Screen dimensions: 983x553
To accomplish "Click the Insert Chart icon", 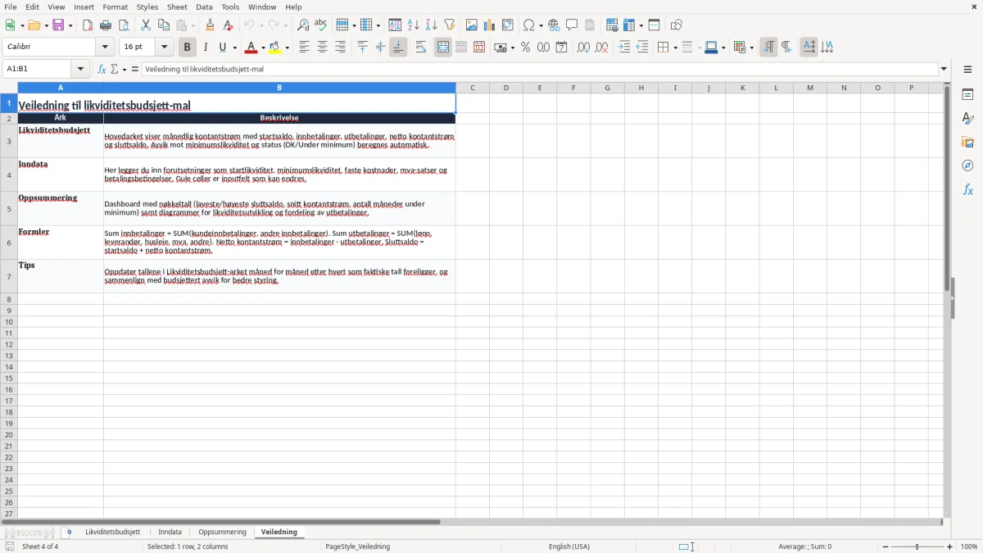I will pos(490,25).
